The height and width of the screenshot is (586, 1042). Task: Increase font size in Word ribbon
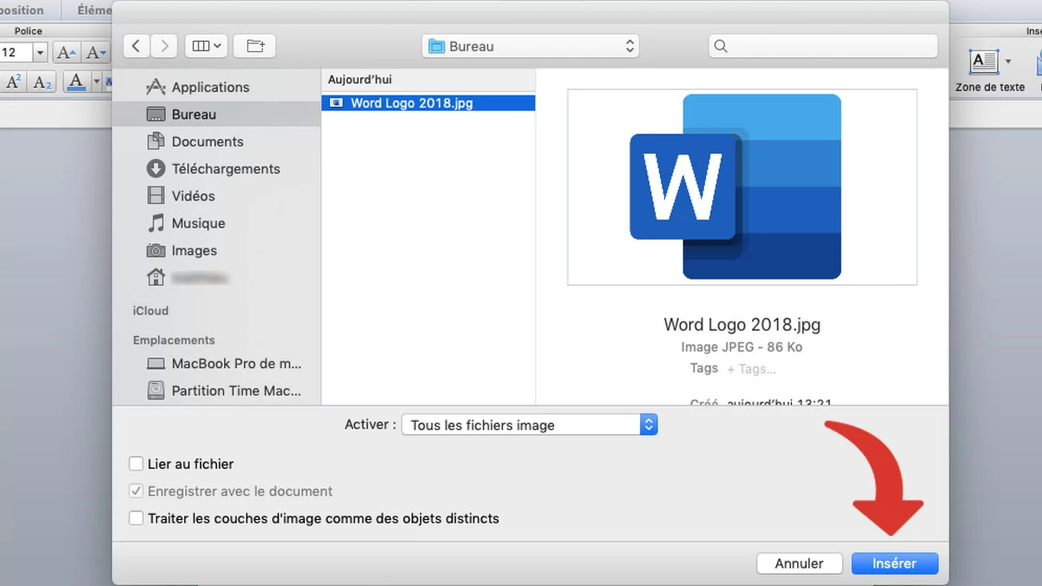tap(66, 53)
